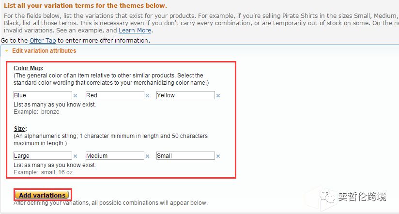Remove the Yellow color variation
This screenshot has width=399, height=214.
click(x=218, y=96)
